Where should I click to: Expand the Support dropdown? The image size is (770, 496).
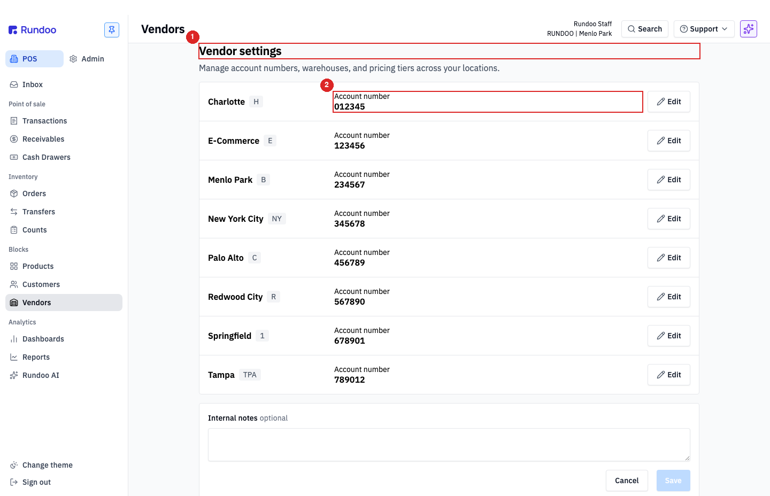click(704, 29)
